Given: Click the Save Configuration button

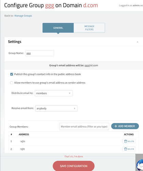Looking at the screenshot, I should [74, 166].
